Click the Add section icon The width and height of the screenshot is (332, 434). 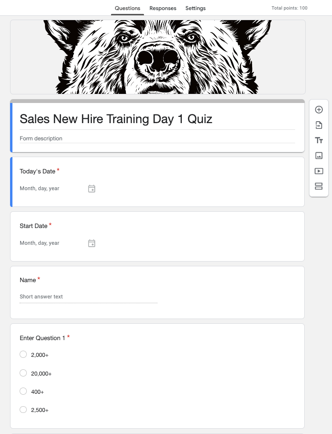tap(319, 186)
